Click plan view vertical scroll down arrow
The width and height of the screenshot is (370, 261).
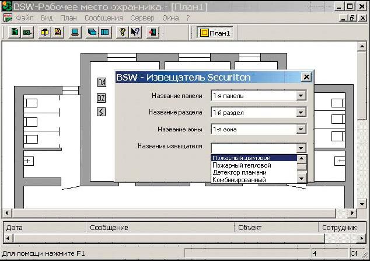coord(362,204)
